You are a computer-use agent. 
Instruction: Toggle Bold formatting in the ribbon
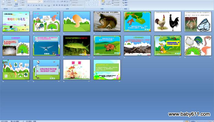coord(28,5)
